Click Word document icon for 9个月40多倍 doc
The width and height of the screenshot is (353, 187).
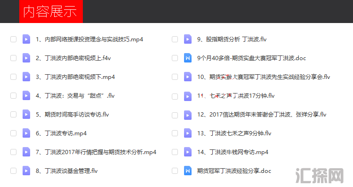(x=188, y=58)
